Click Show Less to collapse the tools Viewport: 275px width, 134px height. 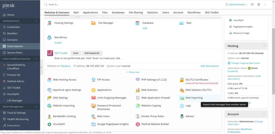133,72
